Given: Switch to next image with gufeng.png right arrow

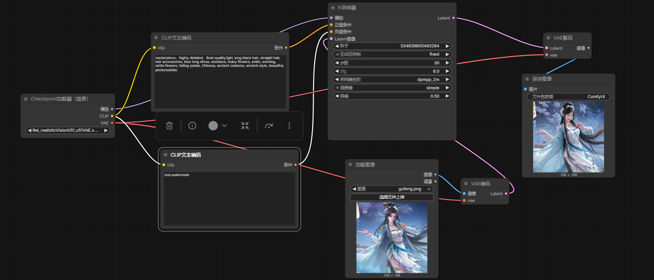Looking at the screenshot, I should (430, 189).
